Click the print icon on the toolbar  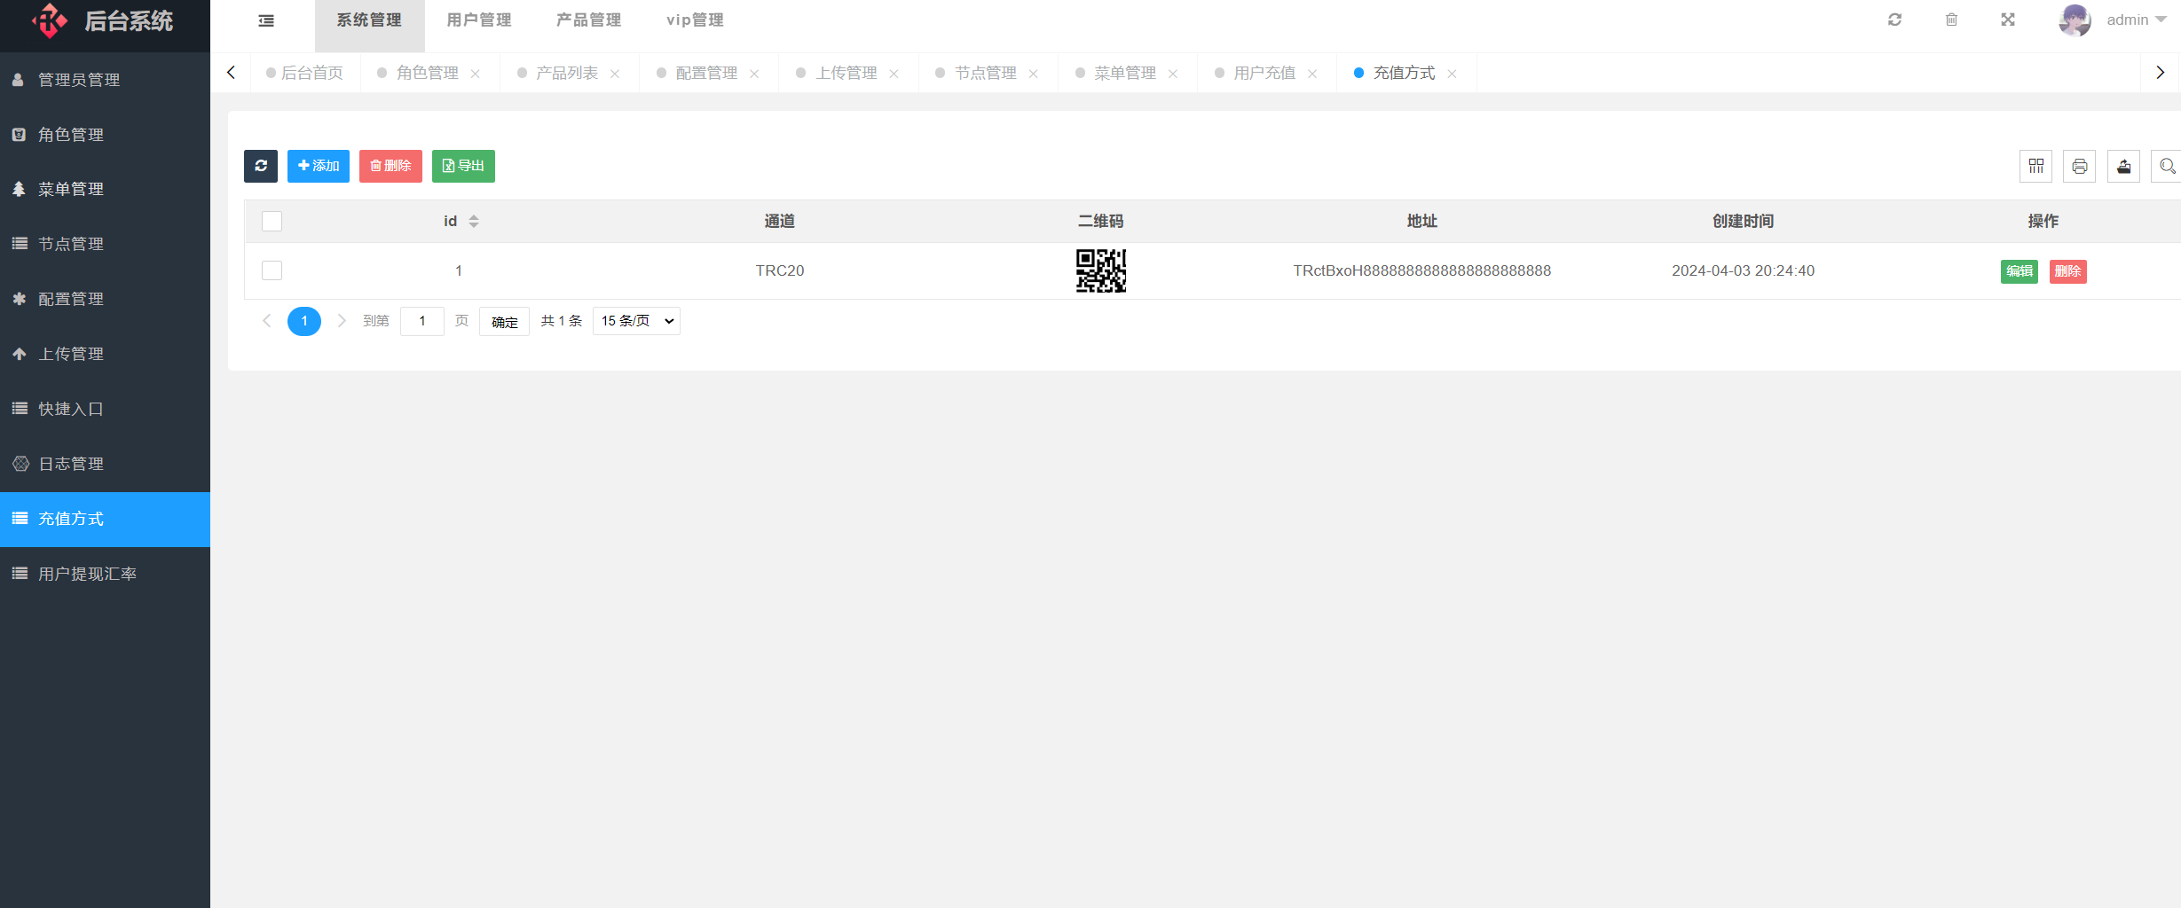pyautogui.click(x=2080, y=166)
